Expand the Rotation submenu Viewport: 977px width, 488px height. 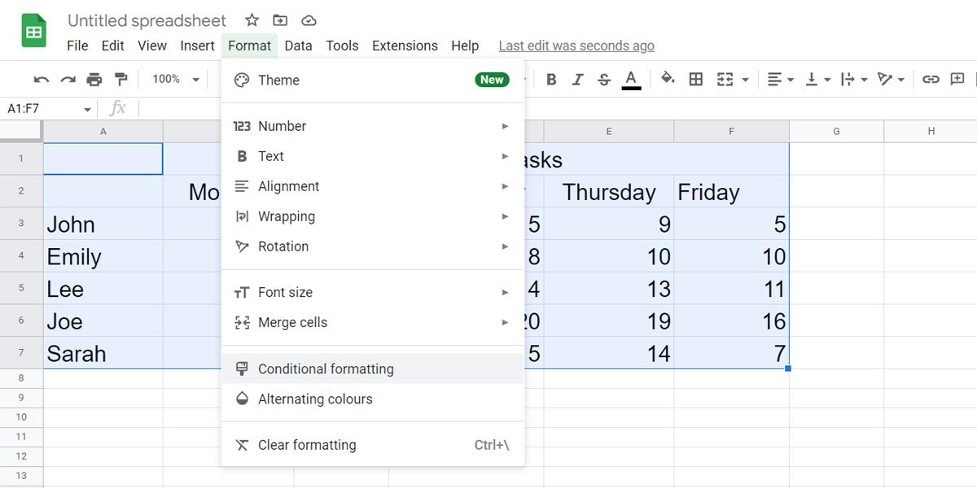[373, 246]
